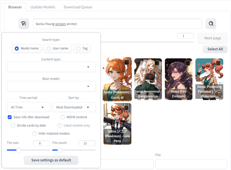Open the Sort by Most Downloaded dropdown
231x170 pixels.
point(74,107)
